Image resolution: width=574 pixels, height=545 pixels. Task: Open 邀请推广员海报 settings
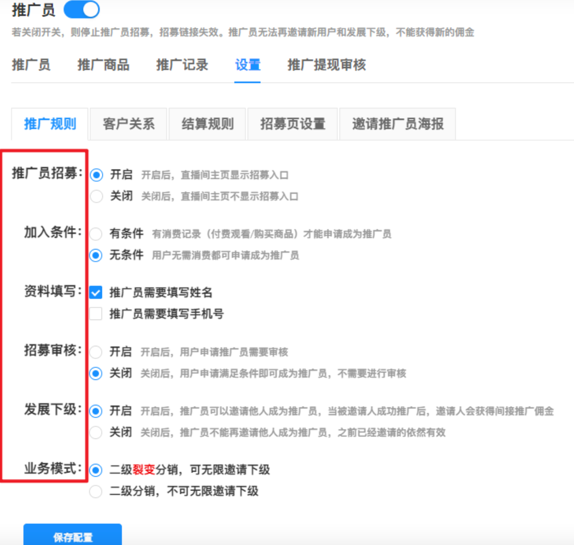[398, 124]
